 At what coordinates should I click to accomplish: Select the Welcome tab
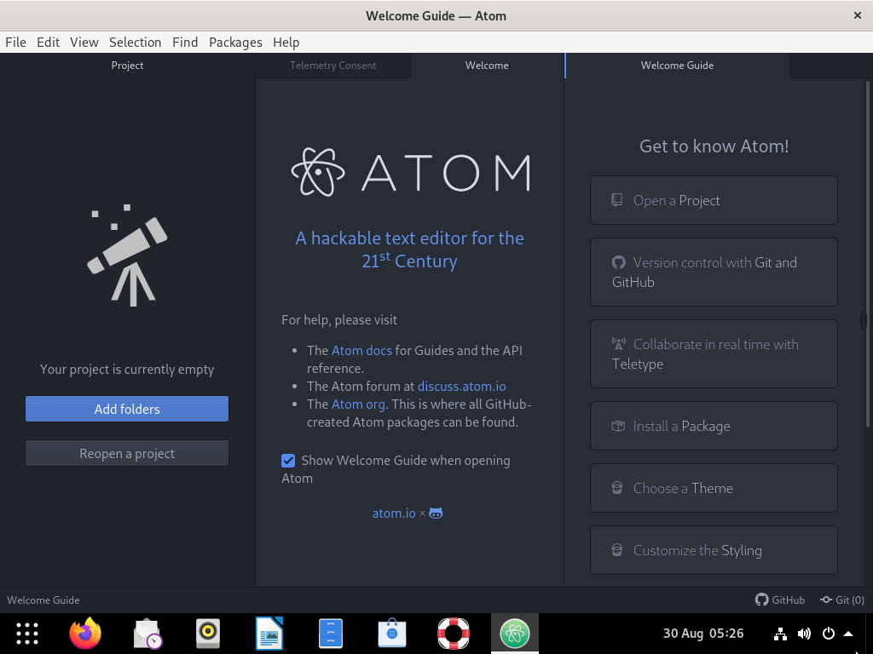pyautogui.click(x=487, y=66)
